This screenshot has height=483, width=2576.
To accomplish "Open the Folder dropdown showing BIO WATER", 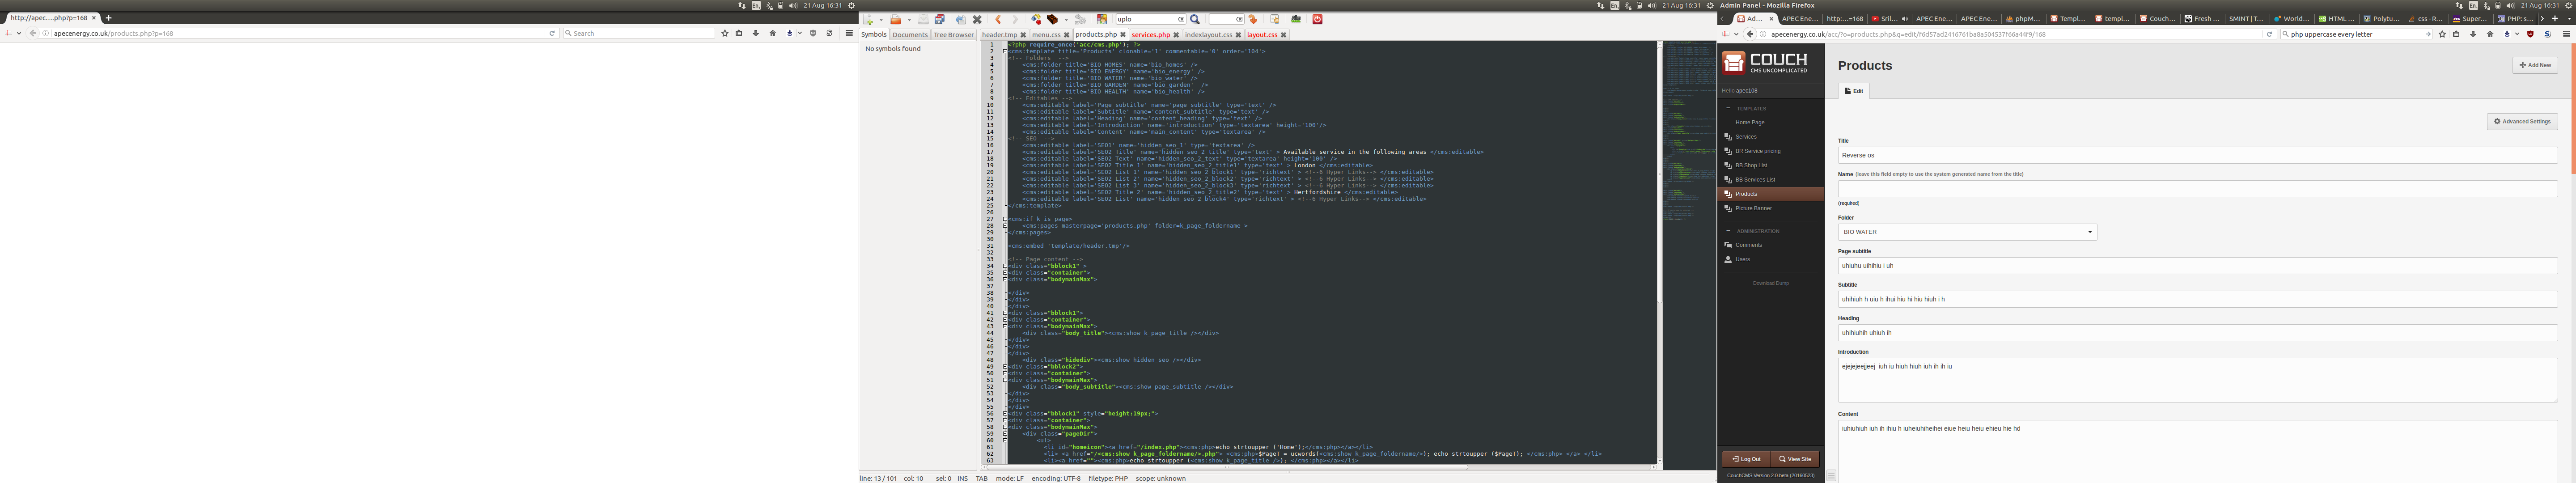I will pos(1967,232).
